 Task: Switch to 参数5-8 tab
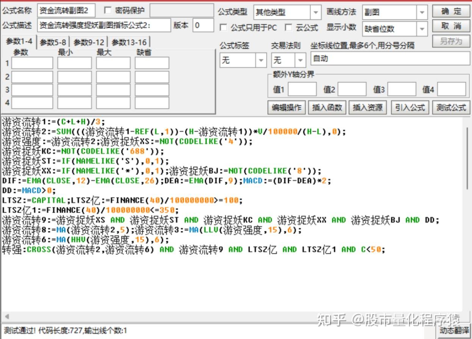pos(53,42)
